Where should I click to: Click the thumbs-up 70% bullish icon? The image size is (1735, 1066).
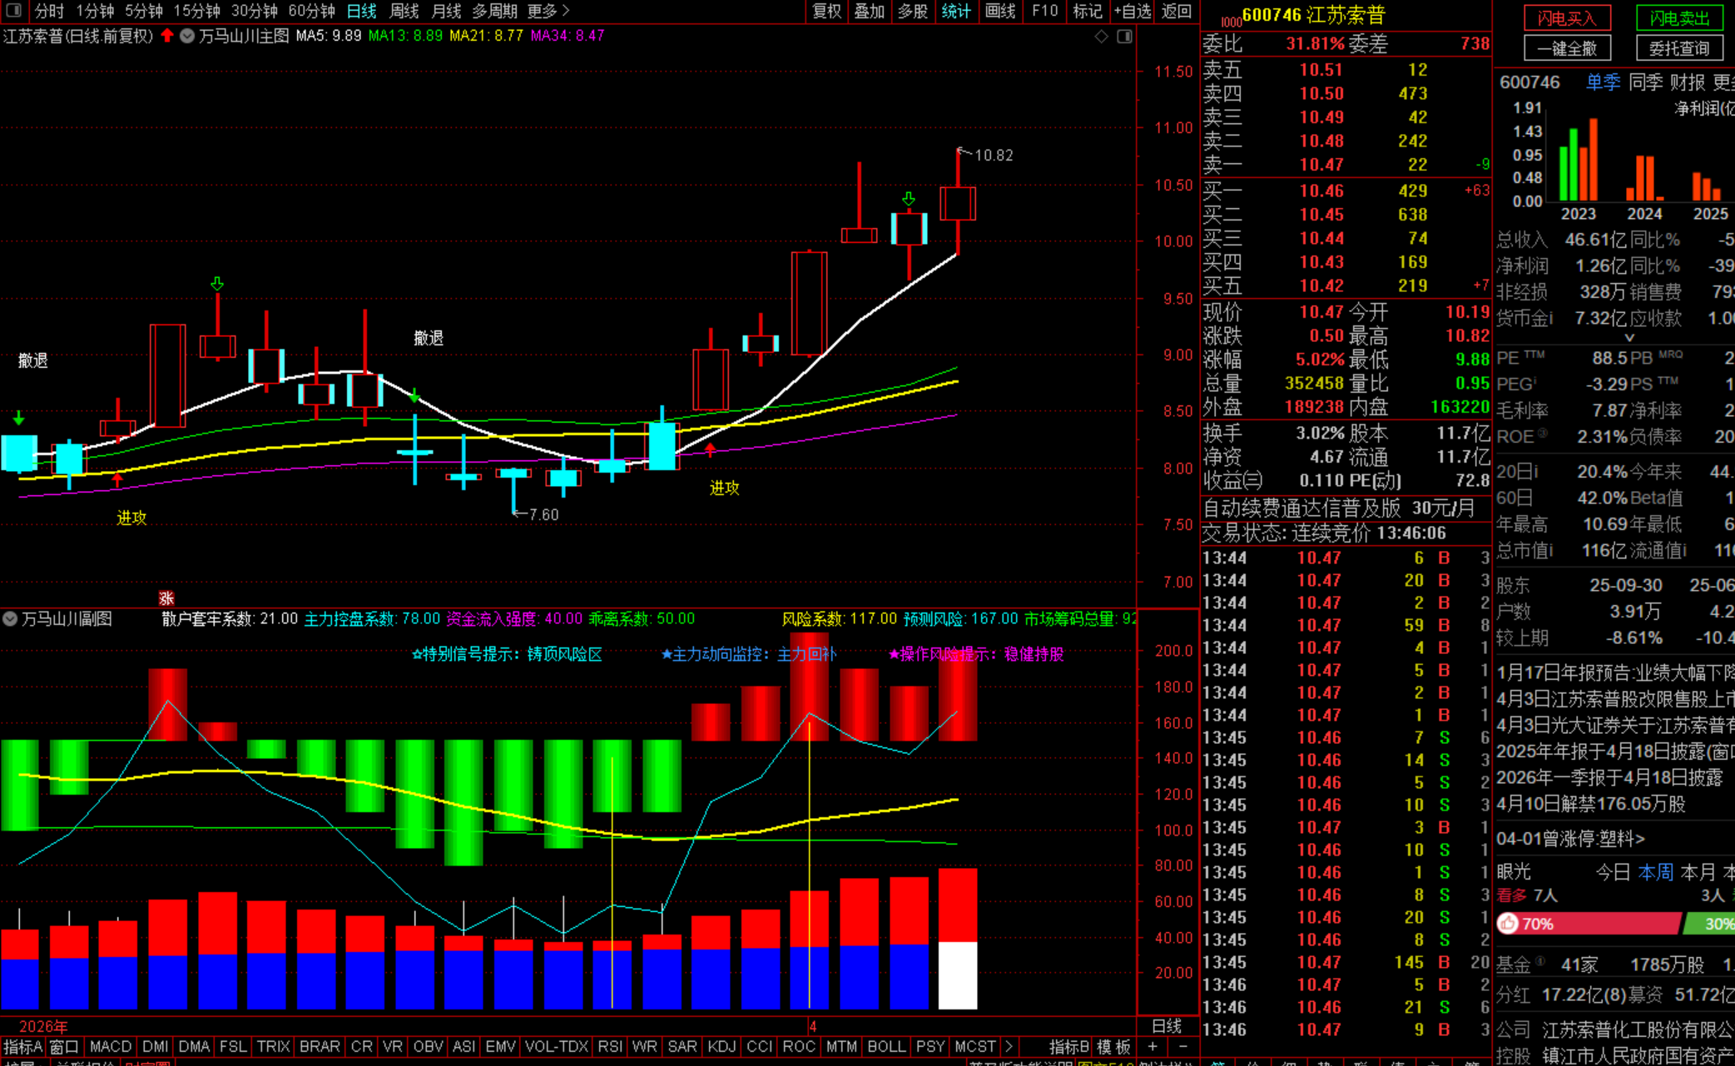pos(1509,924)
